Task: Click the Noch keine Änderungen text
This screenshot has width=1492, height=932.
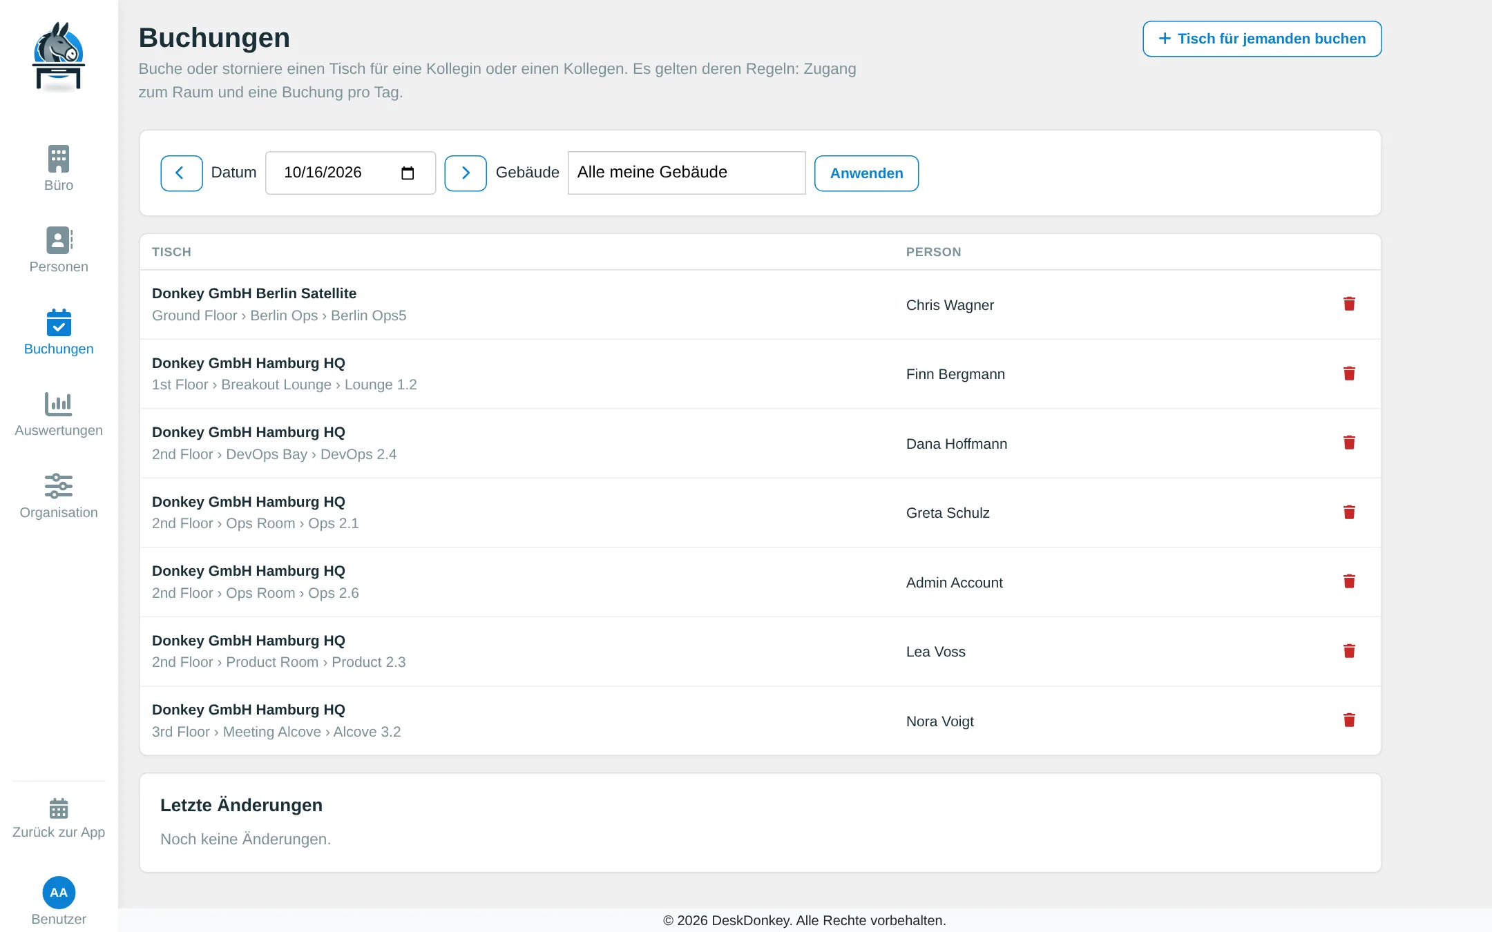Action: (x=245, y=839)
